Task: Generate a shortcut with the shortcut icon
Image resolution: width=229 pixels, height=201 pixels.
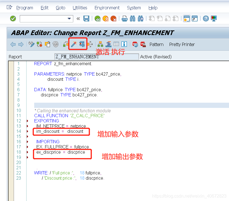Action: point(195,19)
